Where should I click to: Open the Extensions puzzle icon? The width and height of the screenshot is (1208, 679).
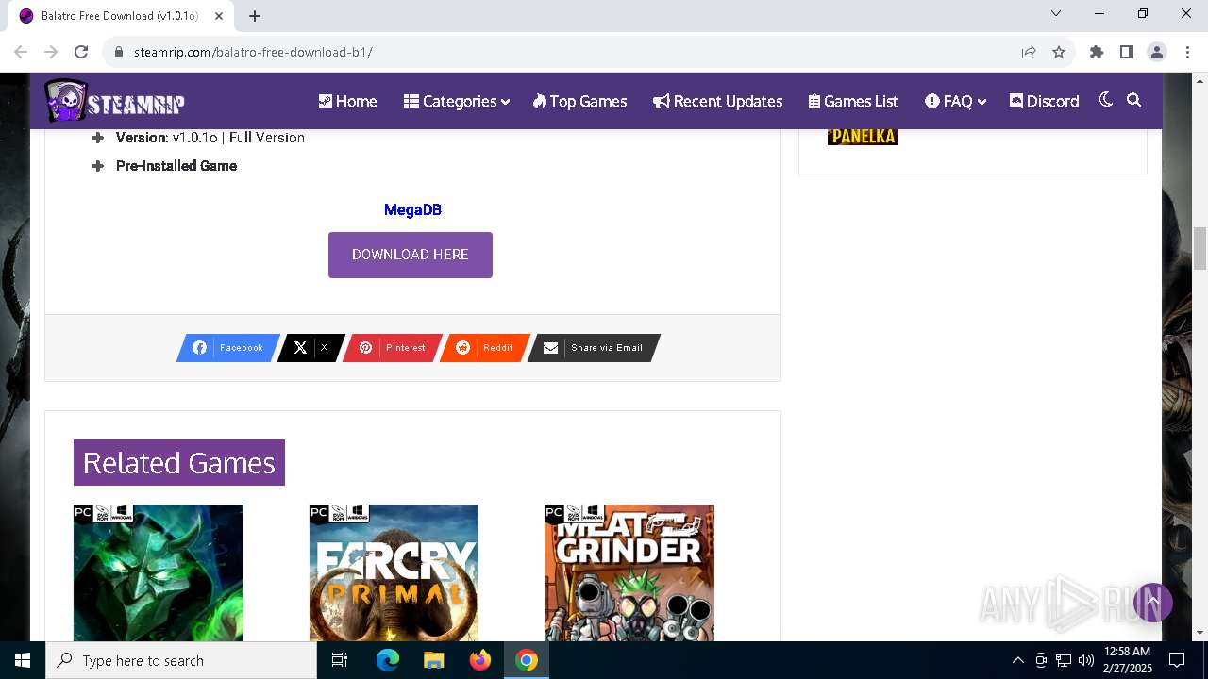(x=1097, y=52)
